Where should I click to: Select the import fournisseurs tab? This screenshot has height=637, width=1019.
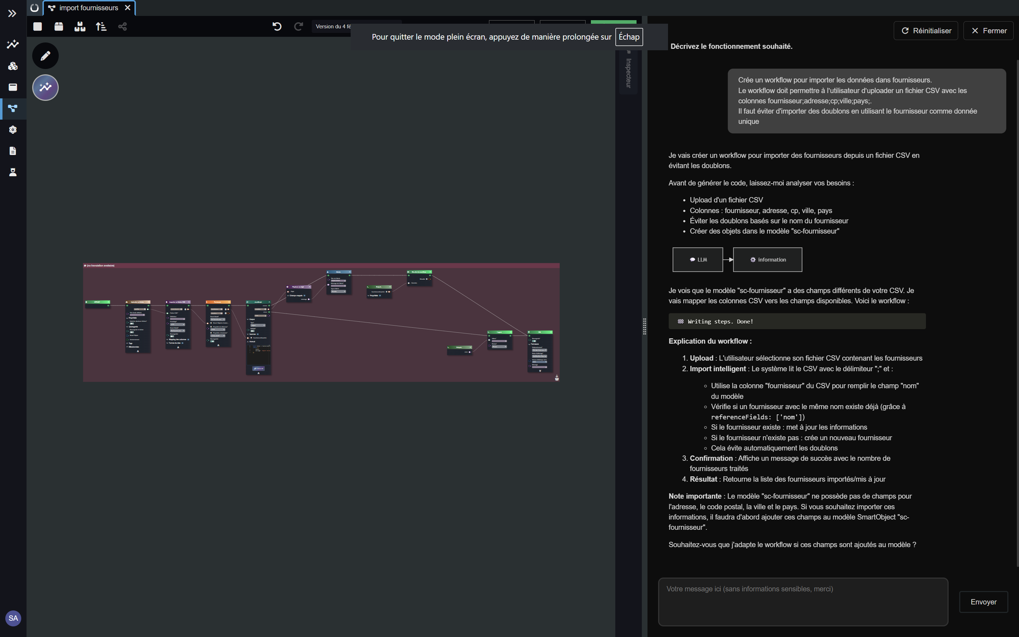[x=88, y=8]
